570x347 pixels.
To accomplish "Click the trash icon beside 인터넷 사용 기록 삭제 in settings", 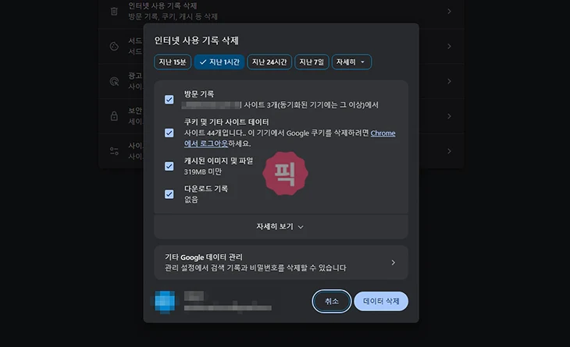I will pyautogui.click(x=114, y=11).
